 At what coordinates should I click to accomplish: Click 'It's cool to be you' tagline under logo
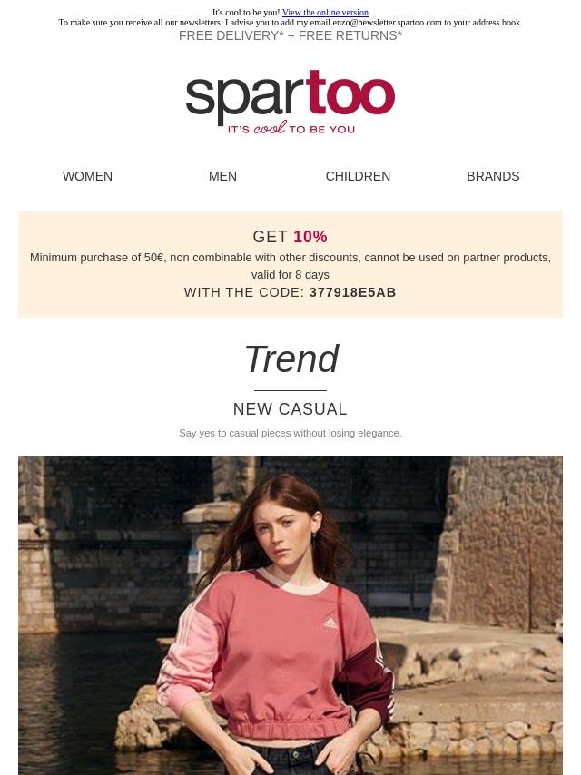pos(291,129)
